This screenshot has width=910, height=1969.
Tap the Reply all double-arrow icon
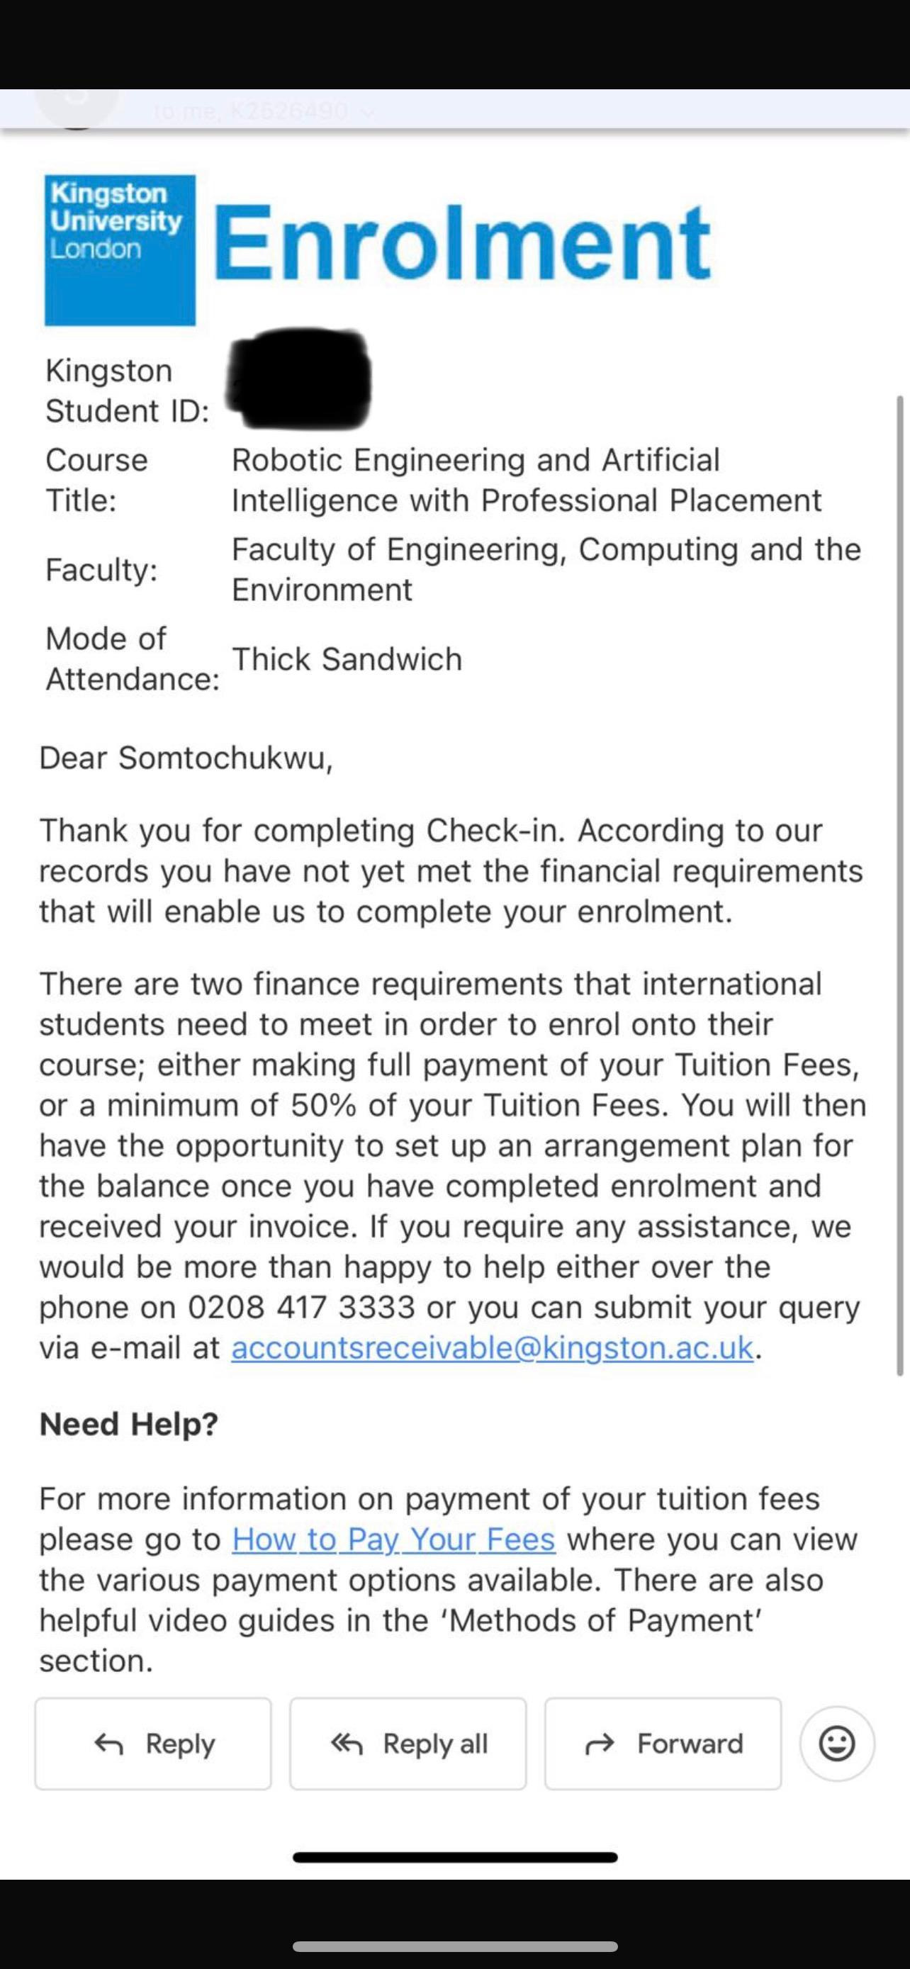346,1744
